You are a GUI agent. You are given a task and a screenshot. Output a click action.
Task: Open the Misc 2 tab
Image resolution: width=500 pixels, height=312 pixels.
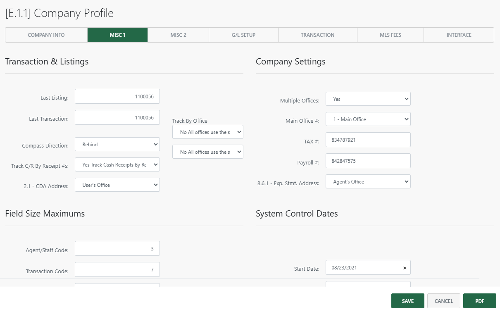click(x=178, y=35)
